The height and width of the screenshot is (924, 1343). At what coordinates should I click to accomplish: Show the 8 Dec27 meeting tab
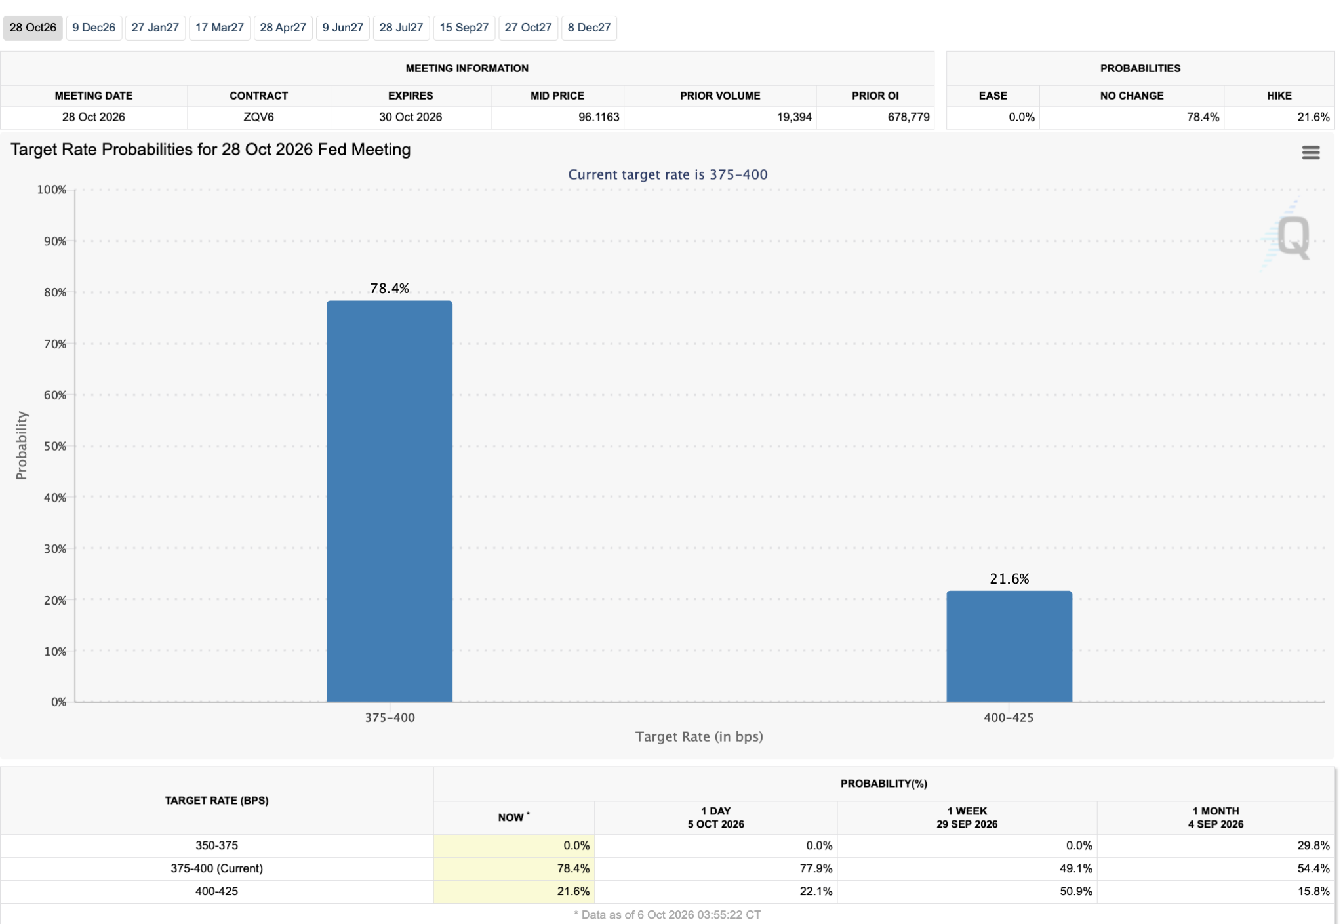589,28
